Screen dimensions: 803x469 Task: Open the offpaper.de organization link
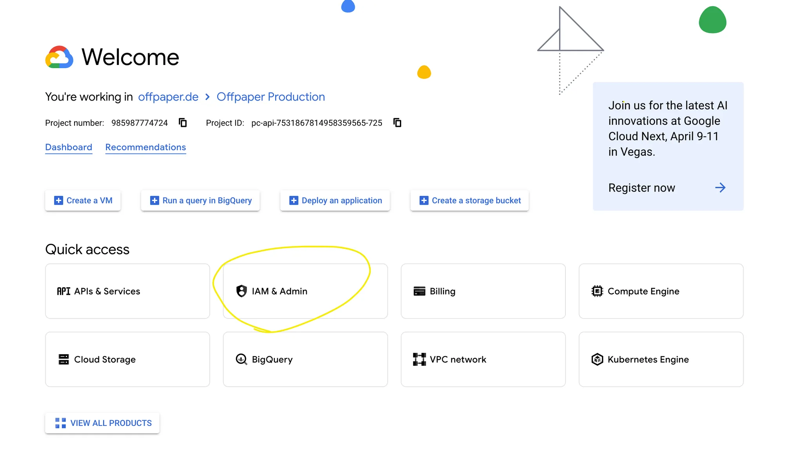(x=168, y=97)
